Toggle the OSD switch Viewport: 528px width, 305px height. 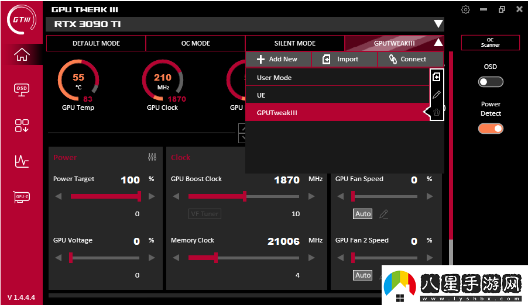click(x=491, y=82)
